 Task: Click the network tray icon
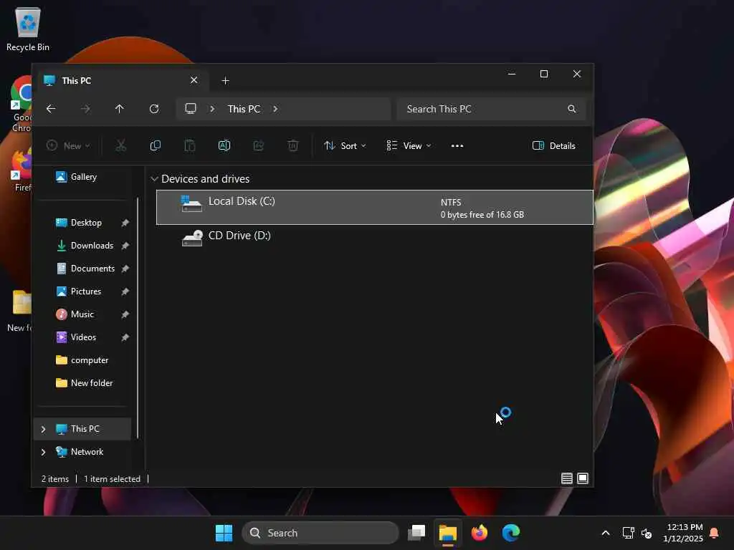[628, 533]
